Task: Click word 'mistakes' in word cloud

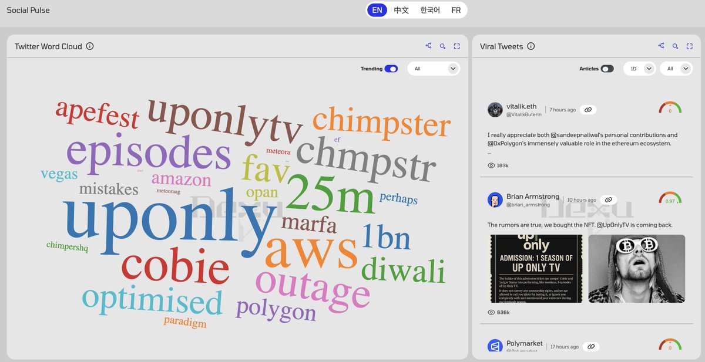Action: (x=109, y=189)
